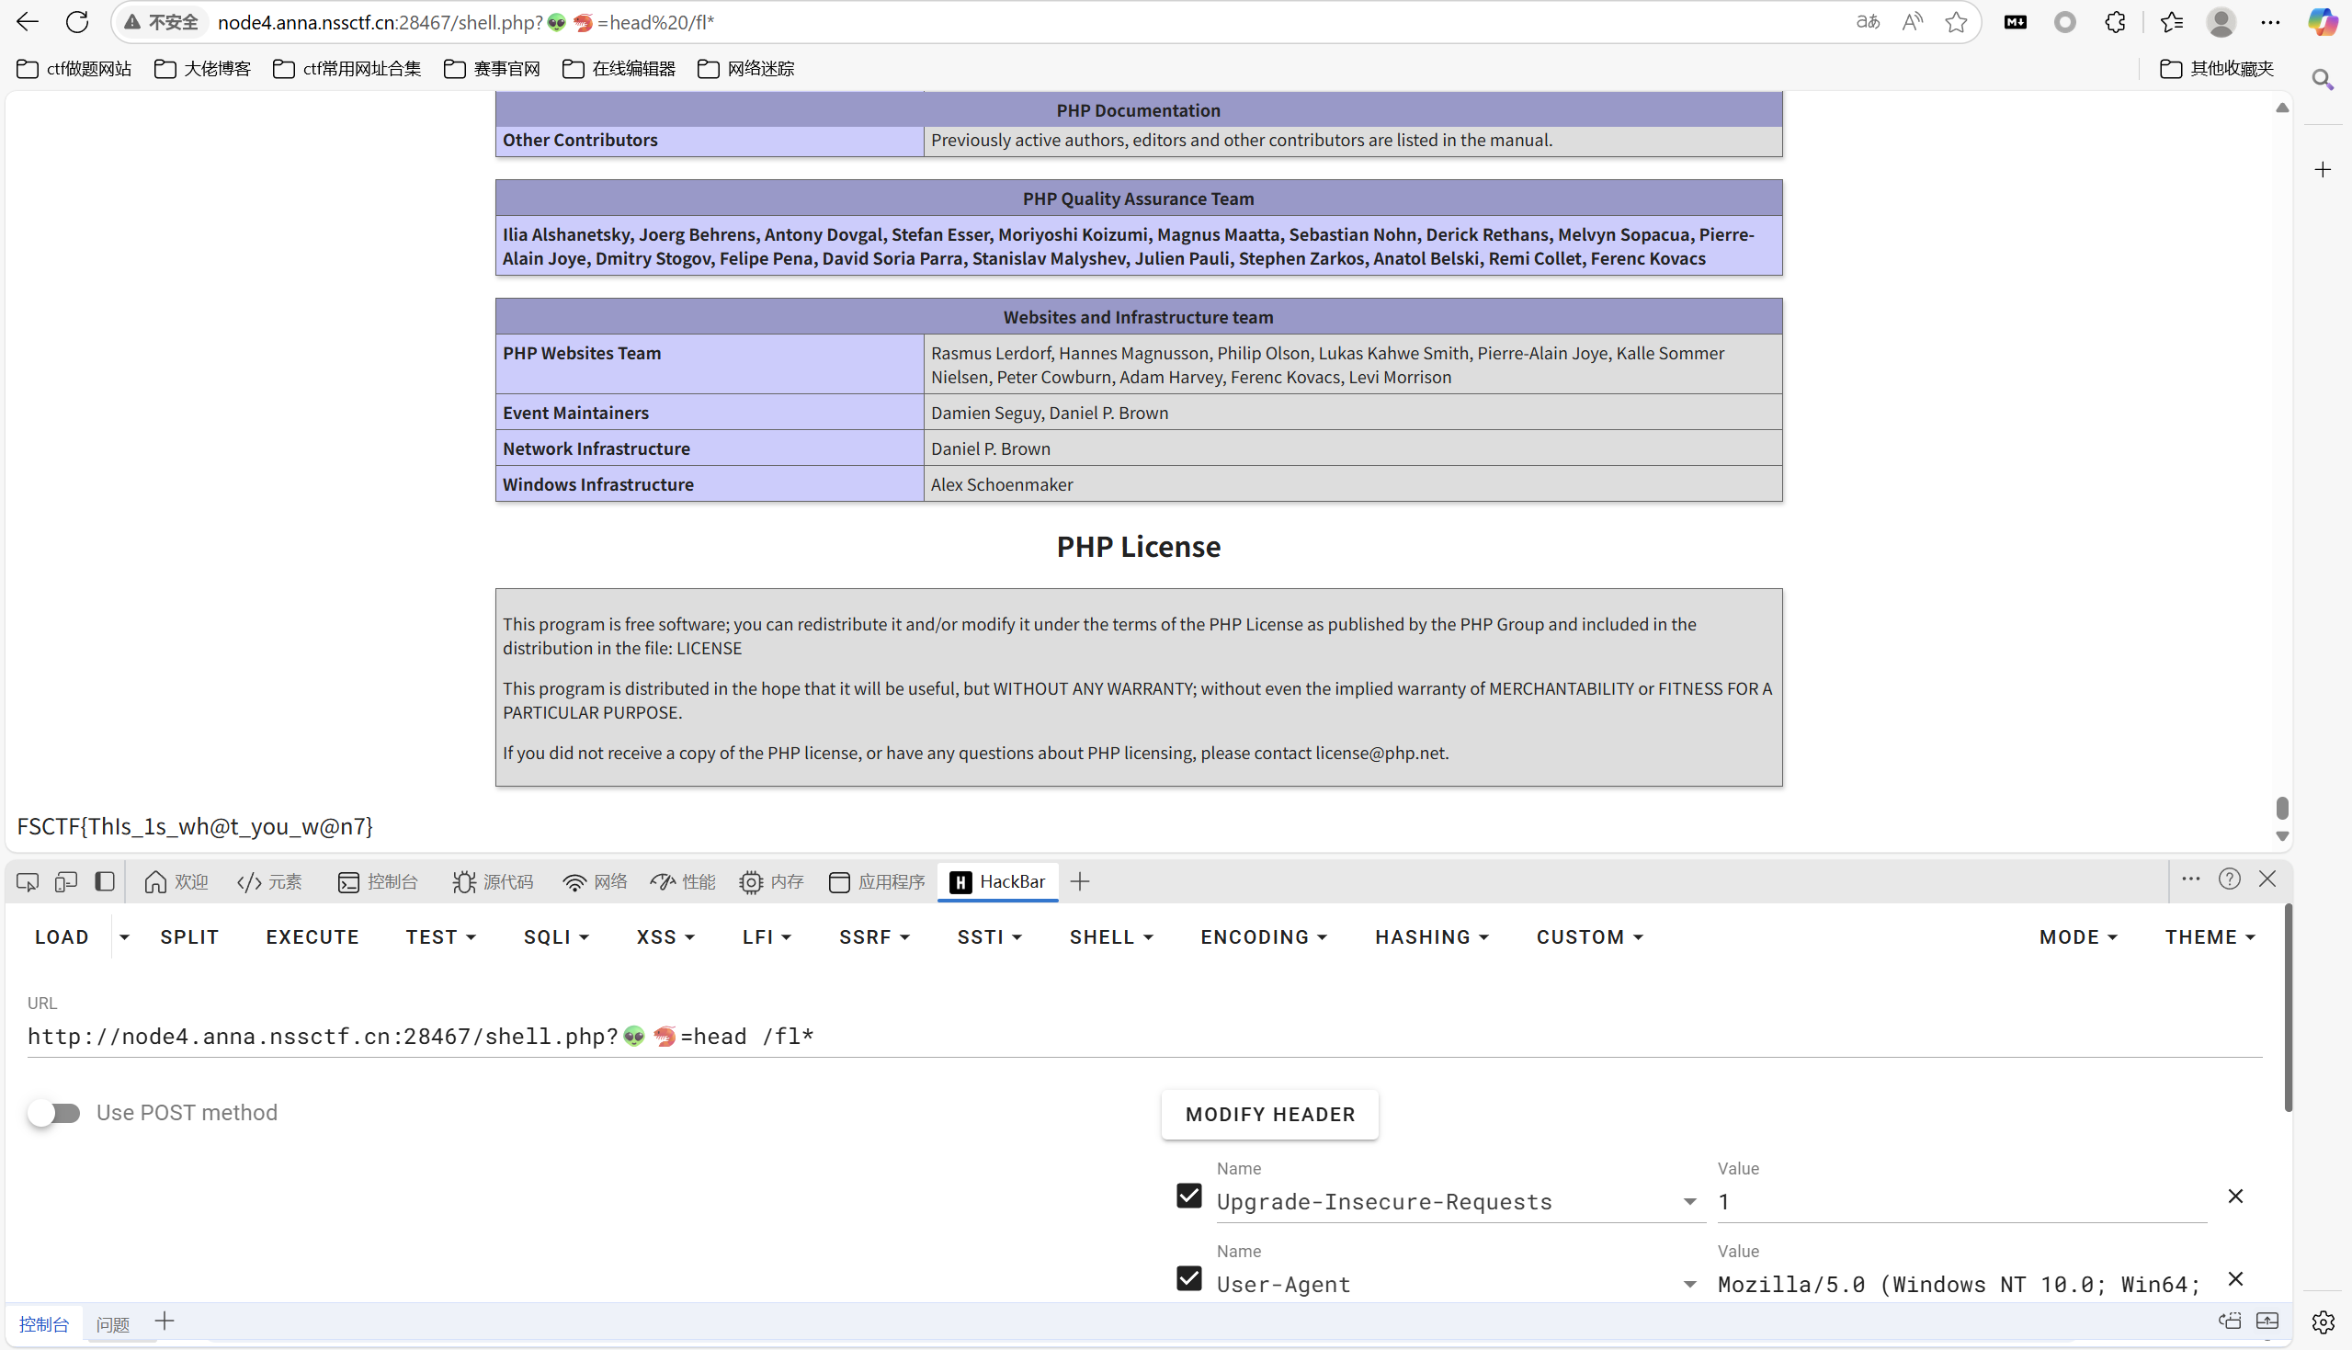Click the browser profile avatar
The height and width of the screenshot is (1350, 2352).
(2221, 22)
